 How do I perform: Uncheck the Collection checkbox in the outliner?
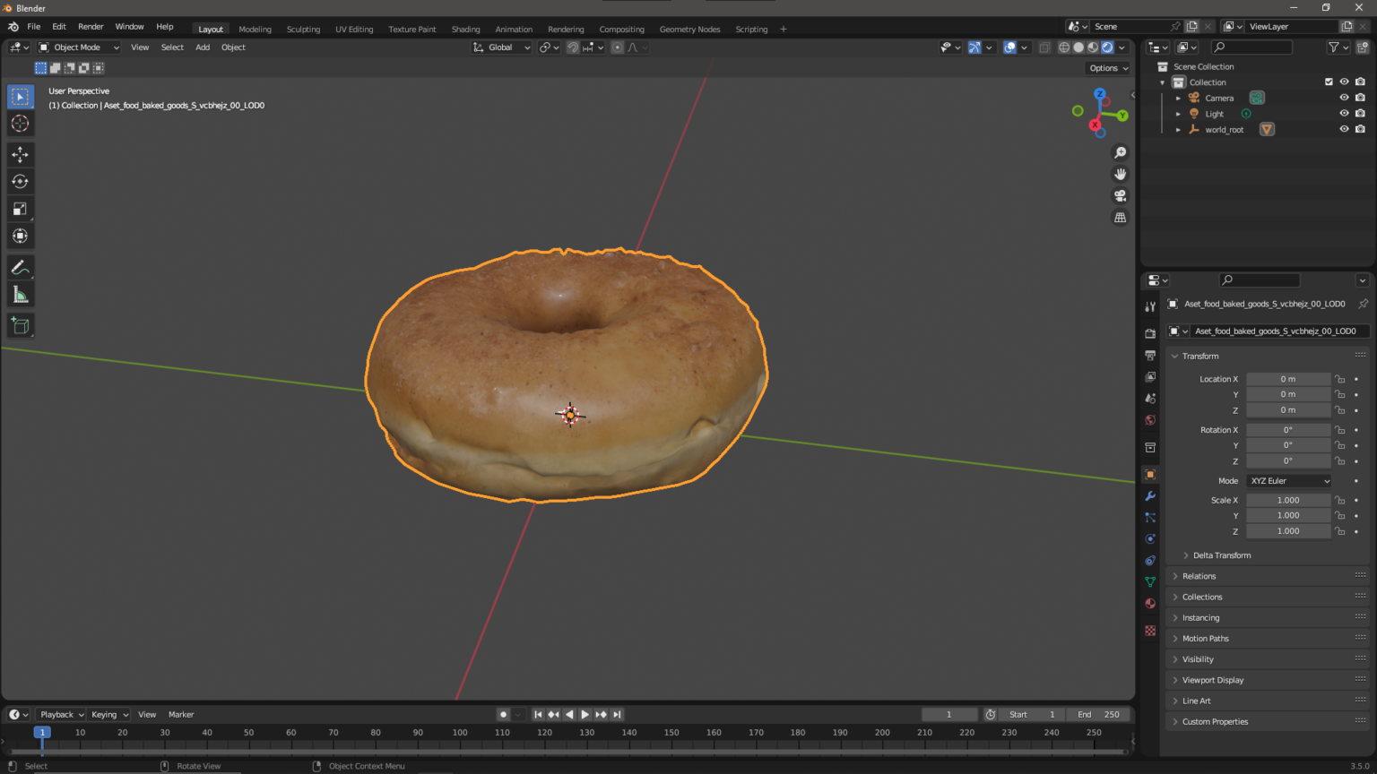(x=1328, y=82)
